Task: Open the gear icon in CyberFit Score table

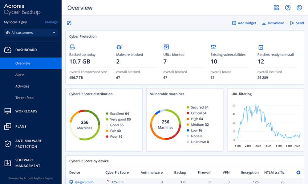Action: click(x=298, y=172)
